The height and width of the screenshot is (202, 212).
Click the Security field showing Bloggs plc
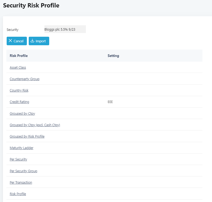[65, 29]
